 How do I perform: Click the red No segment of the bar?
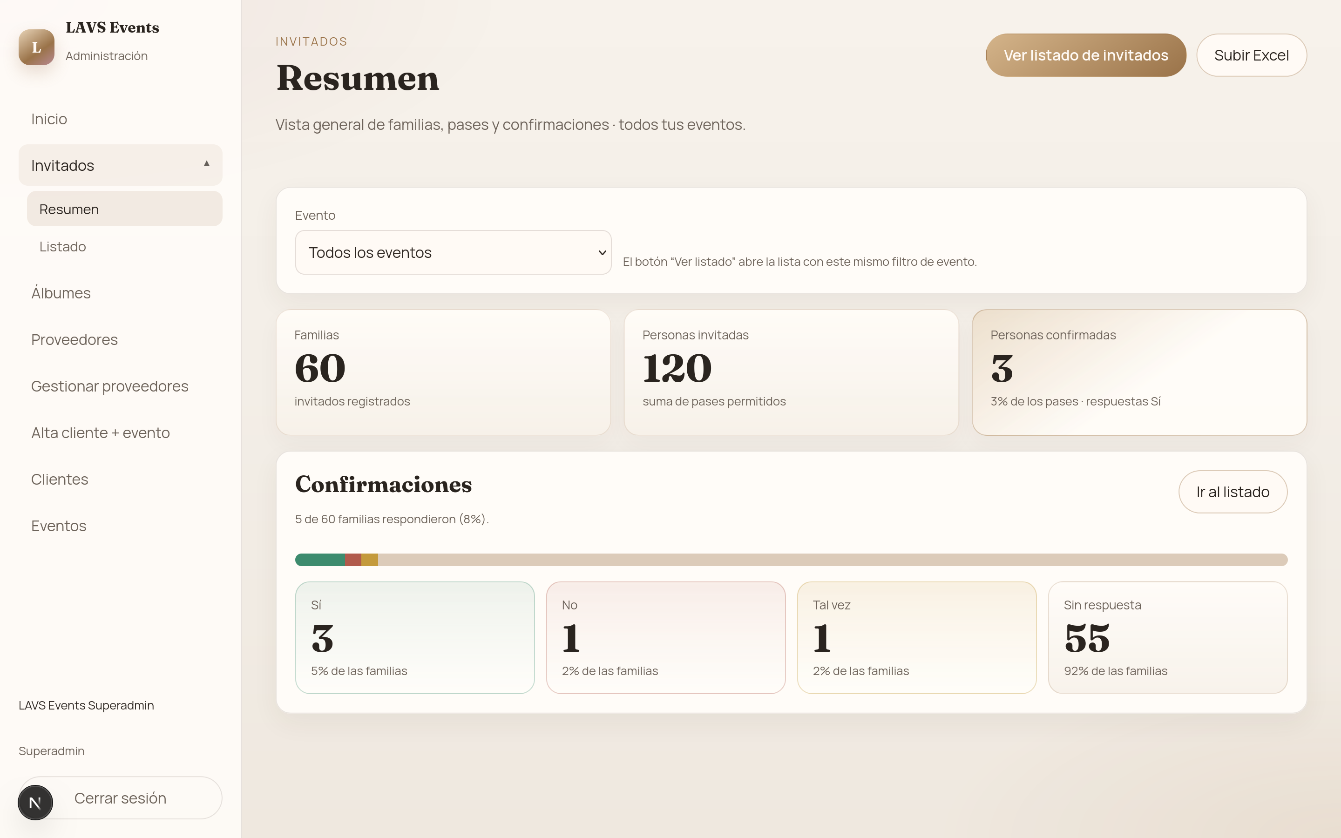coord(353,560)
